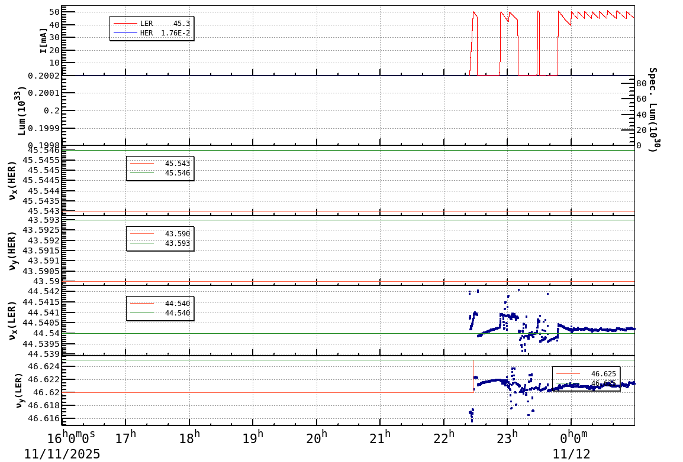Click the 0.1999 luminosity tick label
683x462 pixels.
click(x=44, y=128)
